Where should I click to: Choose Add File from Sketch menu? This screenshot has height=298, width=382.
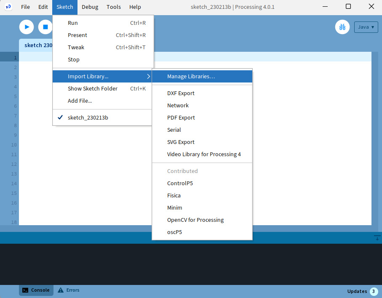80,101
